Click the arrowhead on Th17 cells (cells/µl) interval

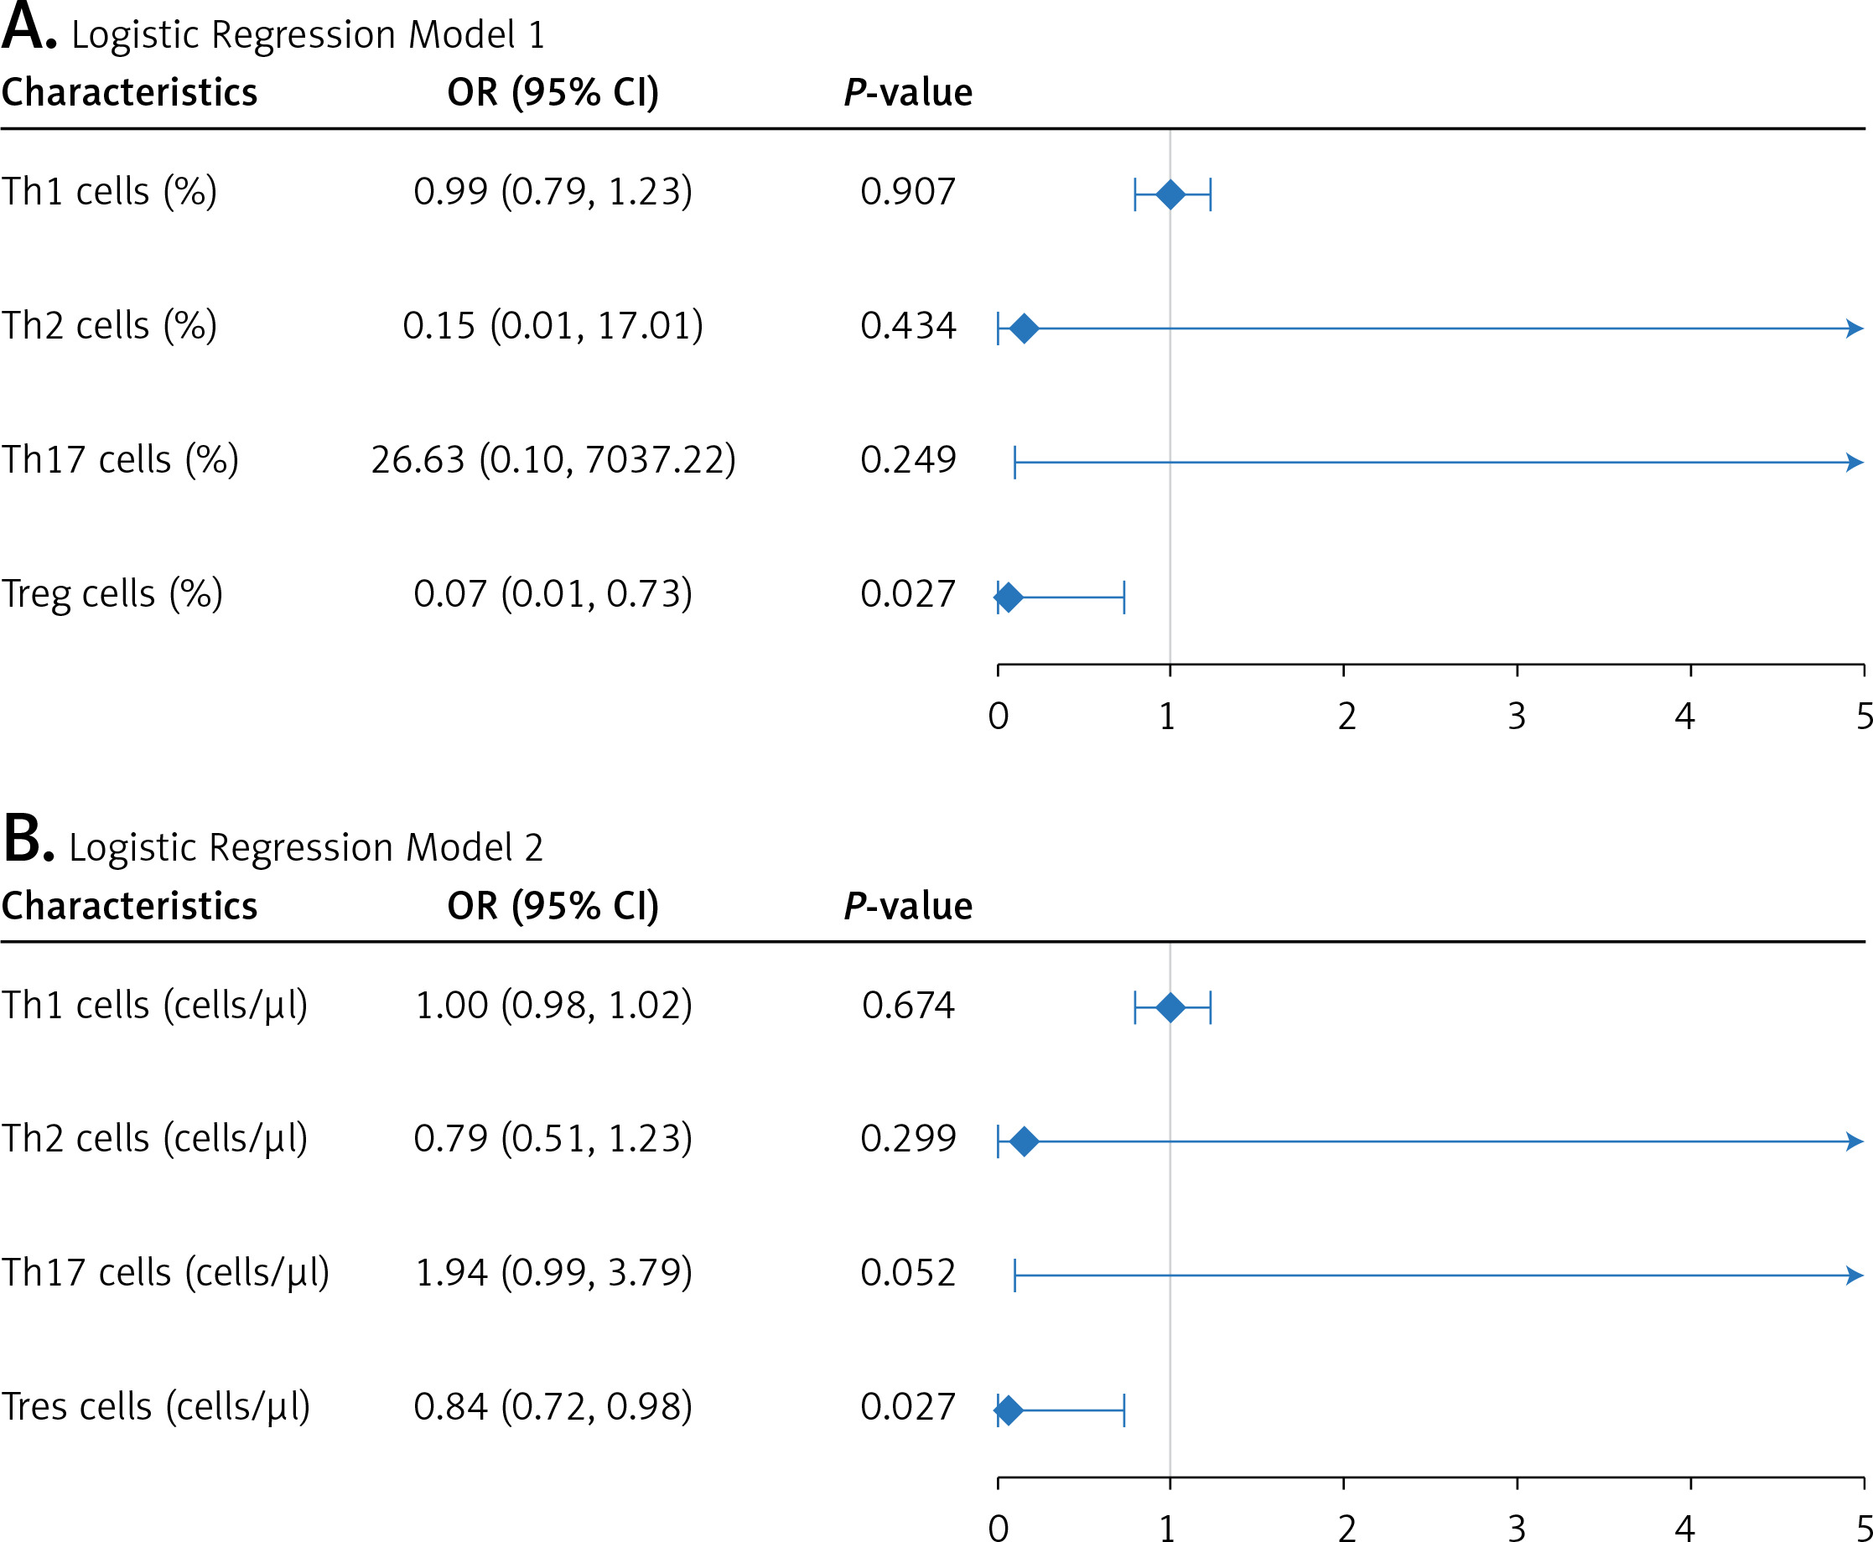(x=1855, y=1276)
